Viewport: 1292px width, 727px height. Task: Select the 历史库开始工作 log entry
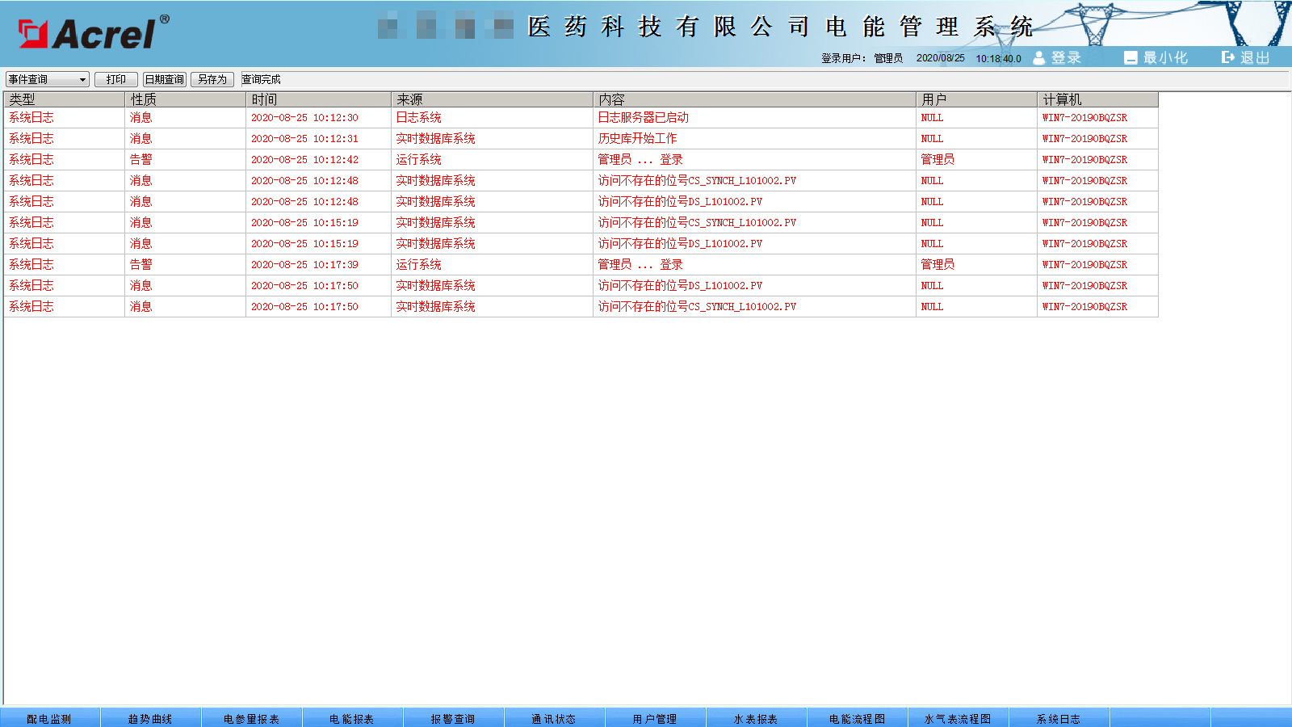point(637,139)
